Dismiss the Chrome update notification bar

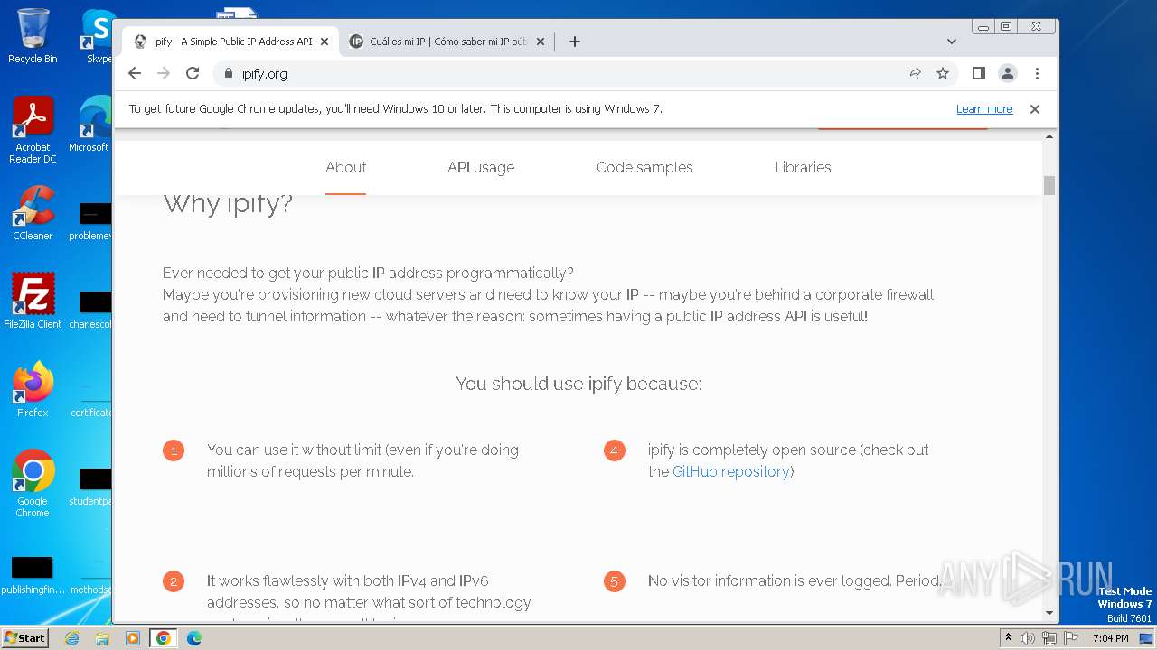point(1035,109)
